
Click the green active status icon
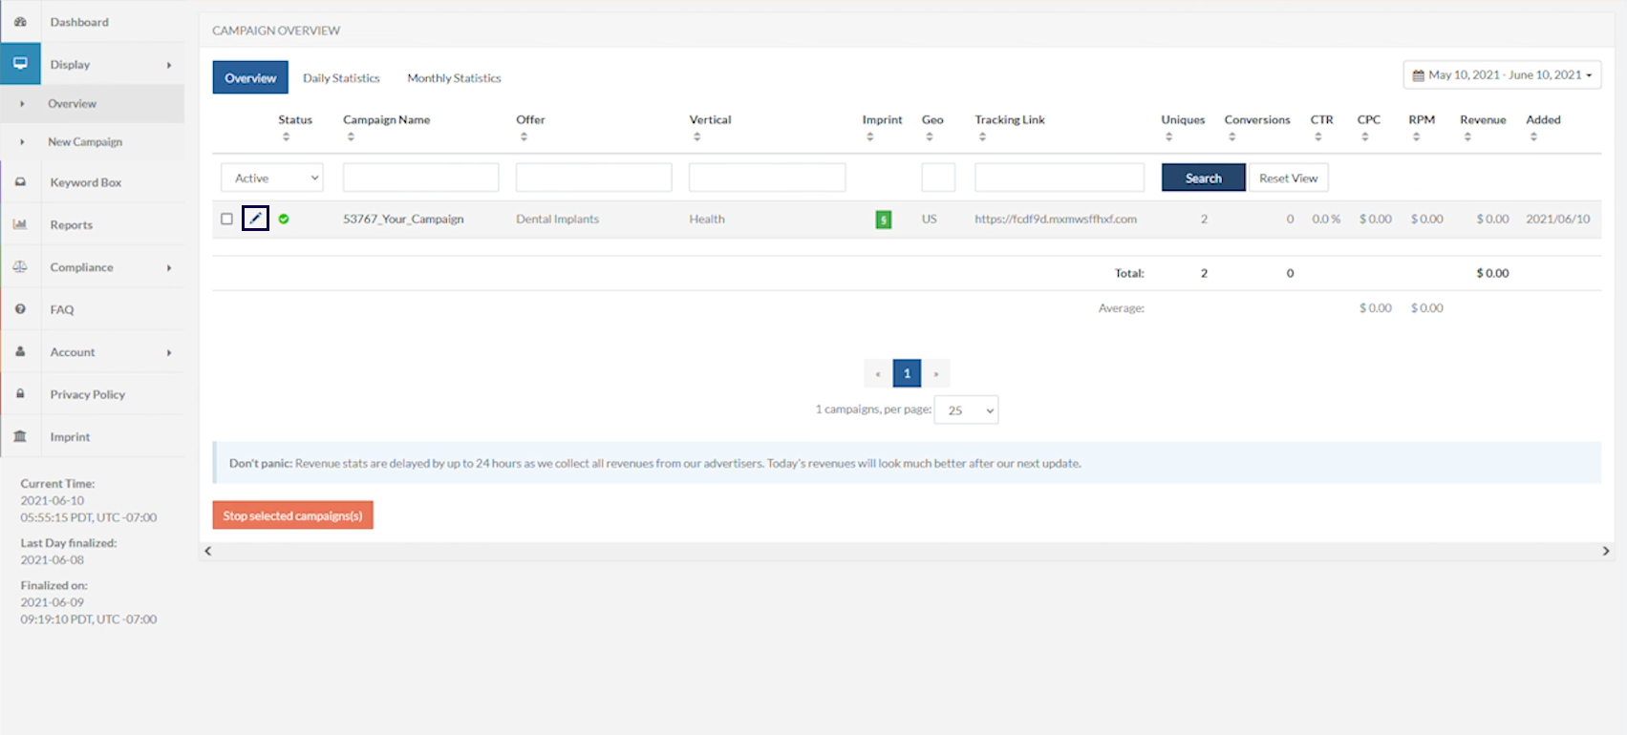[284, 219]
